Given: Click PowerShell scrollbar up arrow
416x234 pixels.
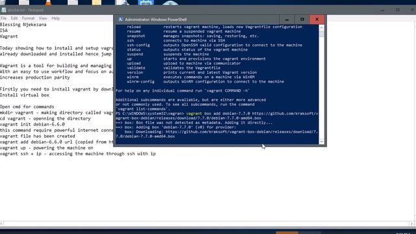Looking at the screenshot, I should click(x=322, y=27).
